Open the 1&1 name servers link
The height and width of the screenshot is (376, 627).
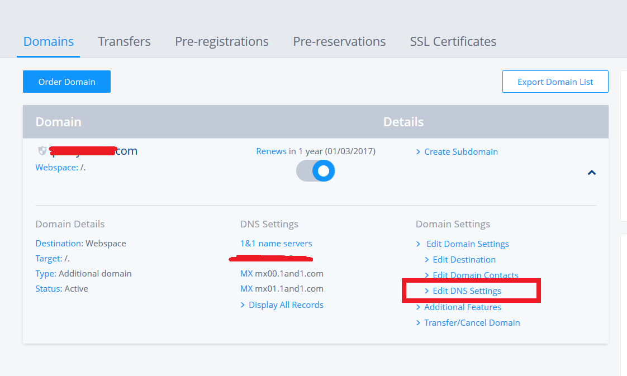pyautogui.click(x=276, y=243)
